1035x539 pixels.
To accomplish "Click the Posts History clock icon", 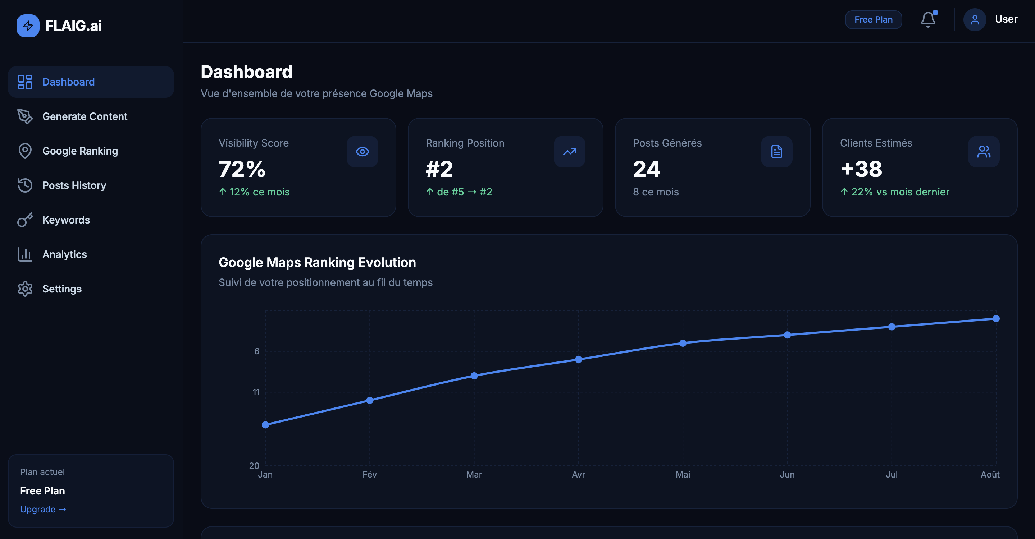I will (25, 185).
